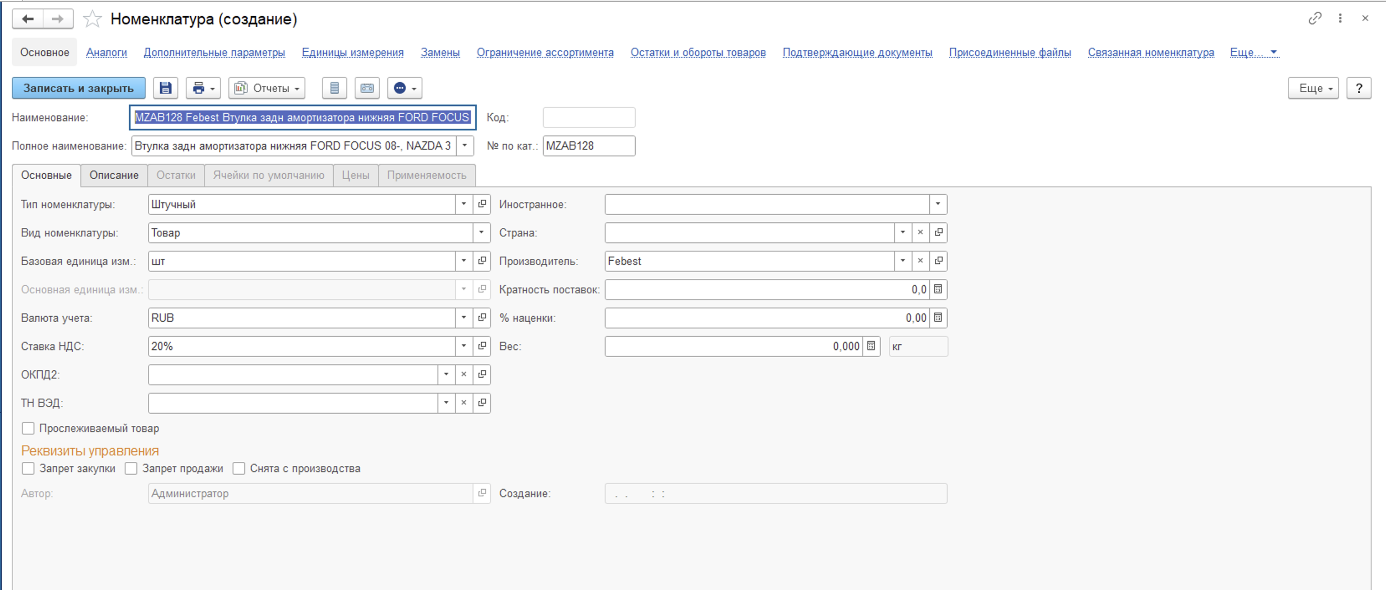Image resolution: width=1386 pixels, height=590 pixels.
Task: Open Остатки и обороты товаров link
Action: click(698, 52)
